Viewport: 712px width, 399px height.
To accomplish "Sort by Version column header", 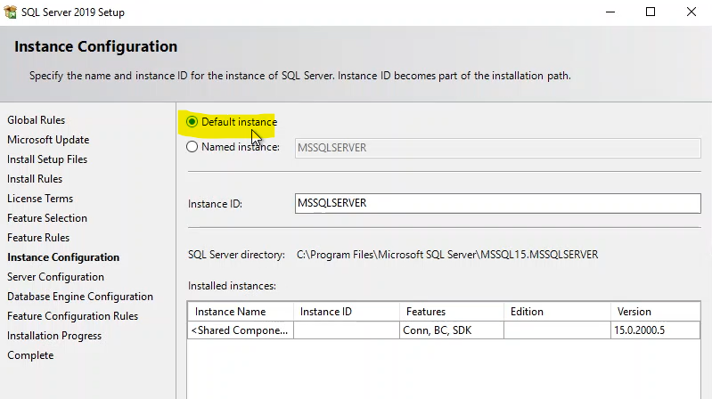I will (655, 312).
